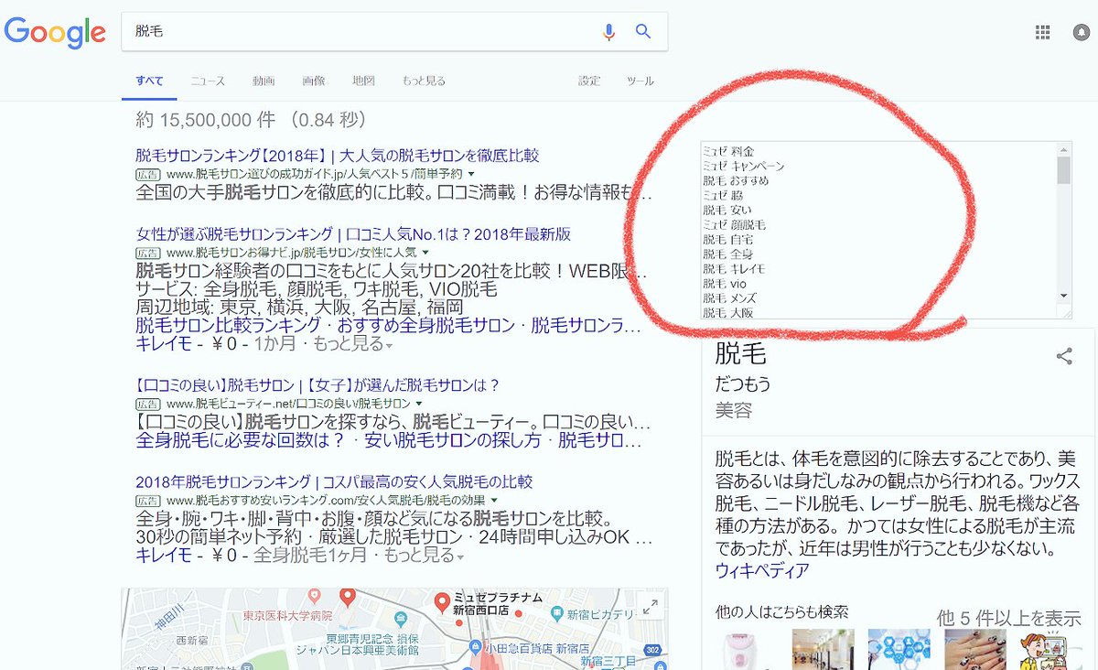Expand 脱毛ビューティー.net URL dropdown arrow

pyautogui.click(x=420, y=404)
